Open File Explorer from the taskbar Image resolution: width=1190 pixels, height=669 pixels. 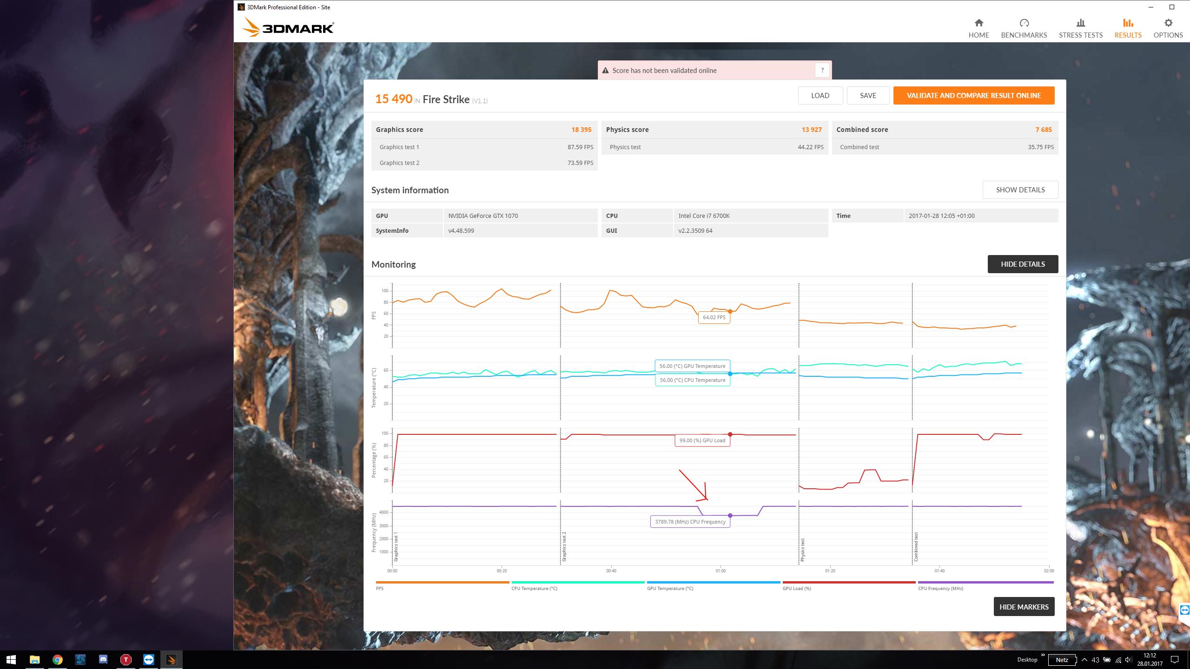point(34,660)
